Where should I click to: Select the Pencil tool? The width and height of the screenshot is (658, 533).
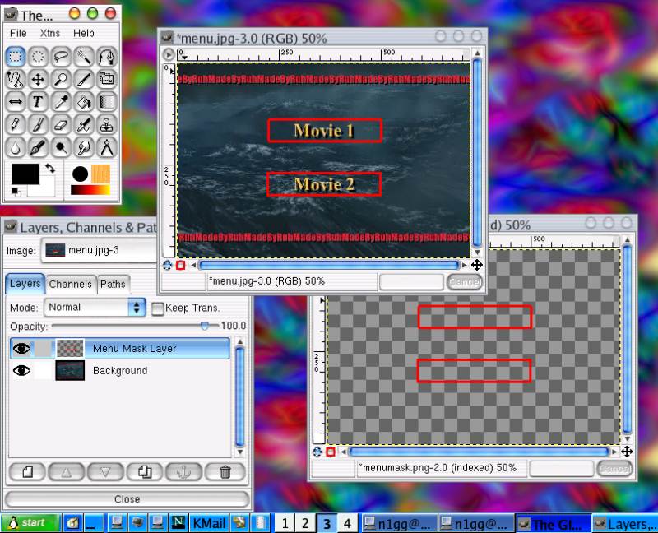(x=16, y=125)
